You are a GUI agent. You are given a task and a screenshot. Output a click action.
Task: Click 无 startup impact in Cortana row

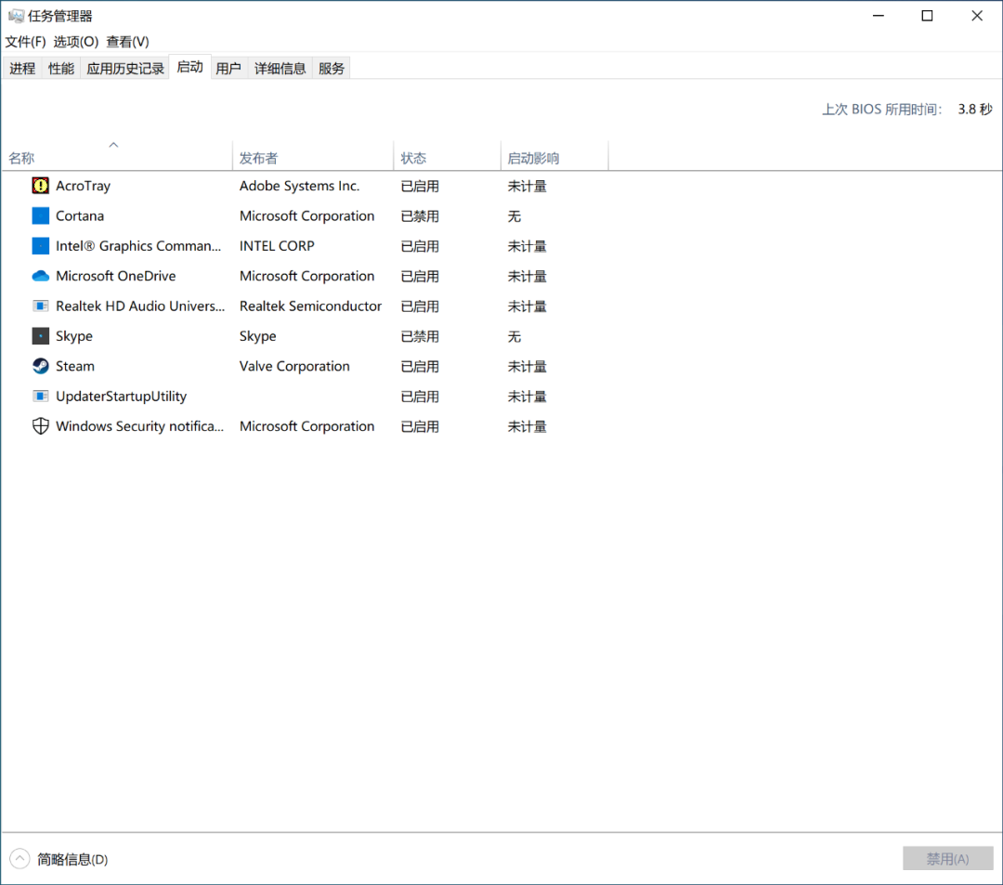(515, 216)
